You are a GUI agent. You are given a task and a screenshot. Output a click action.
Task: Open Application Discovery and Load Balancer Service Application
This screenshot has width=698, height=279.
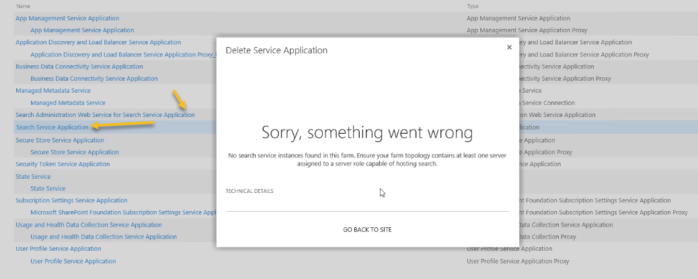98,42
